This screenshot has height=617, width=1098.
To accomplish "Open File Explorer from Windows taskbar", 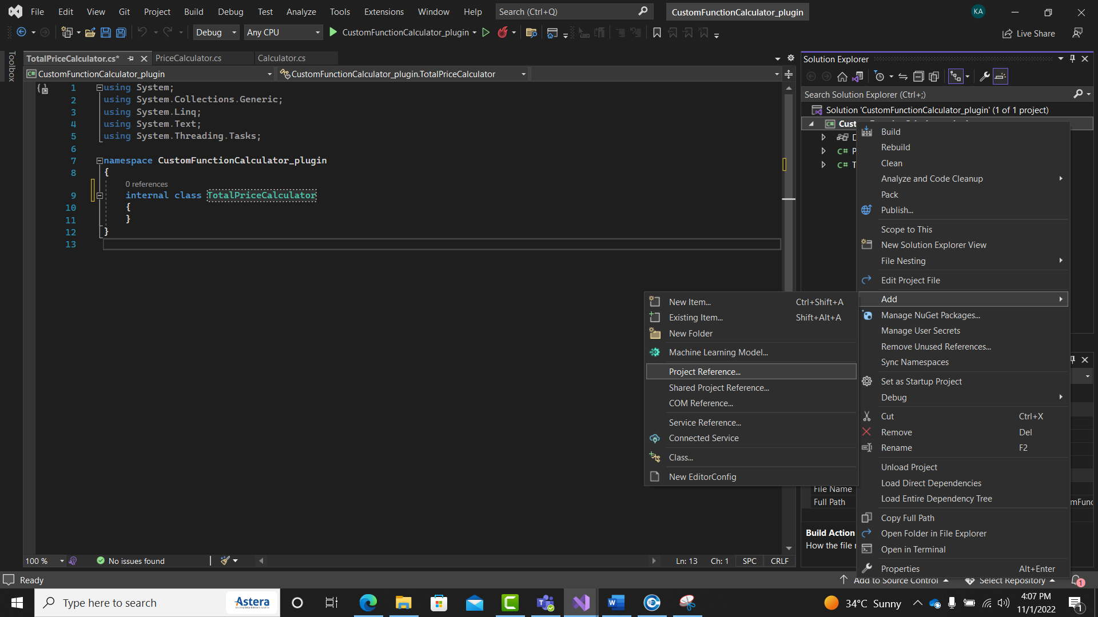I will 403,603.
